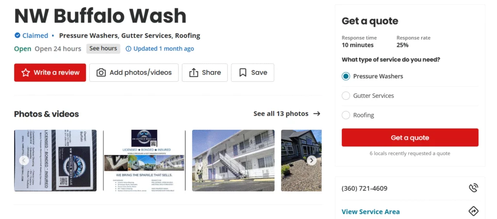Expand business hours via See hours

(103, 48)
